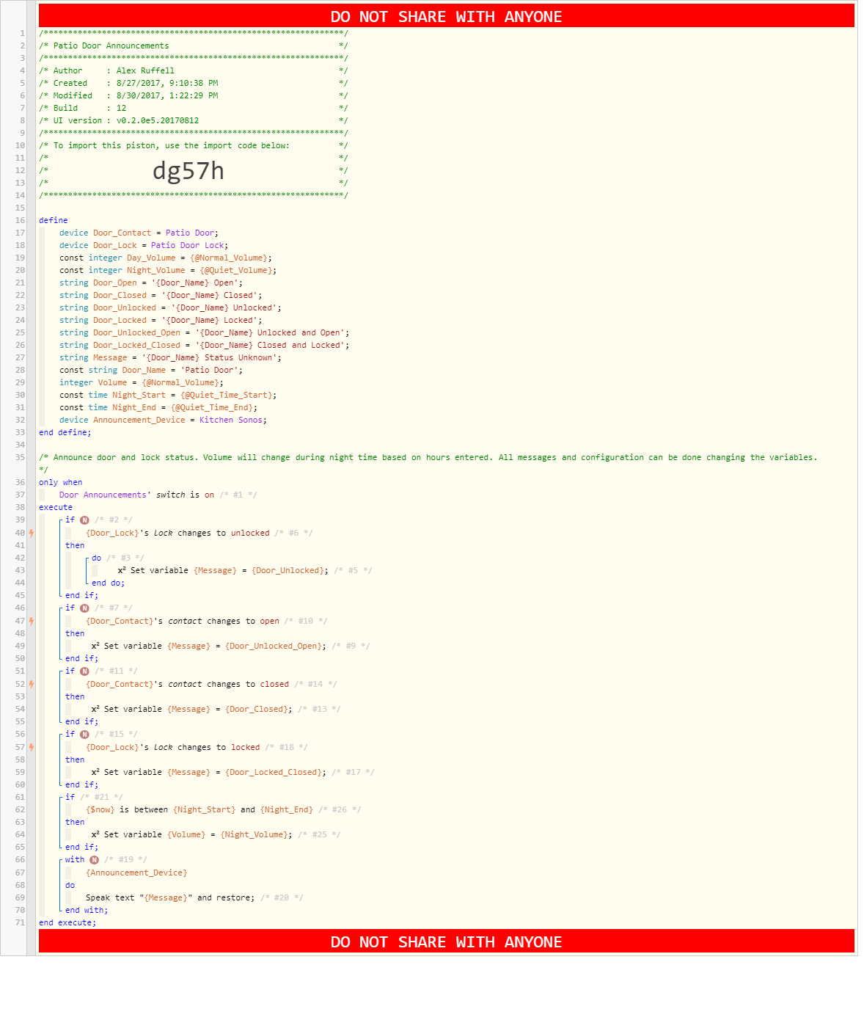Click the bottom DO NOT SHARE WITH ANYONE banner
The image size is (864, 1009).
pyautogui.click(x=447, y=941)
